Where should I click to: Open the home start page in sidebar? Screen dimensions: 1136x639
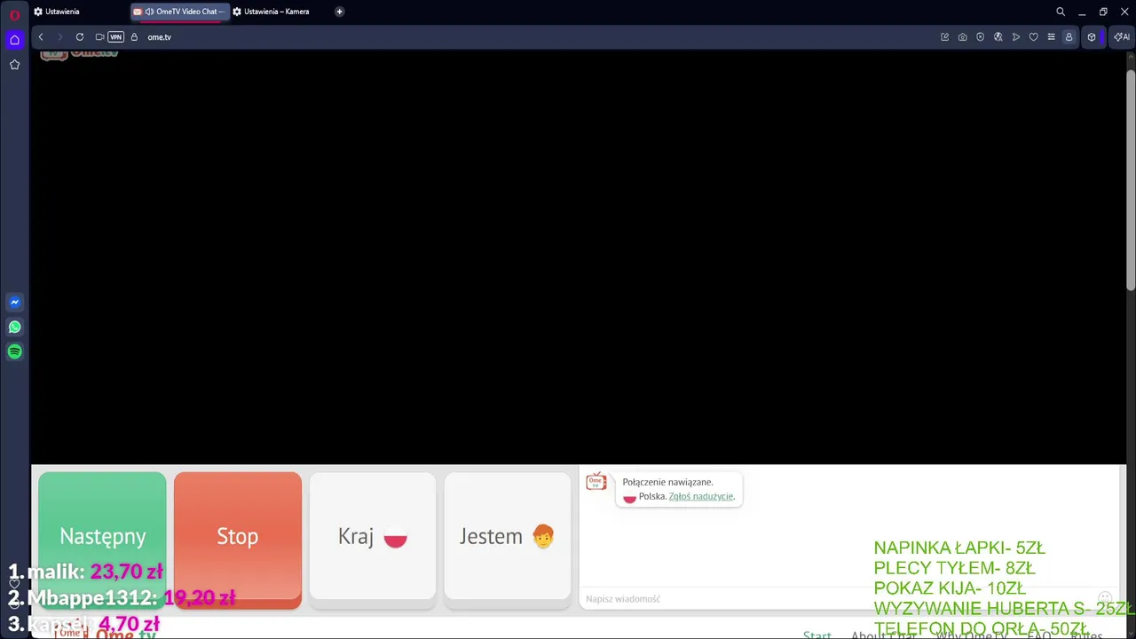[14, 40]
